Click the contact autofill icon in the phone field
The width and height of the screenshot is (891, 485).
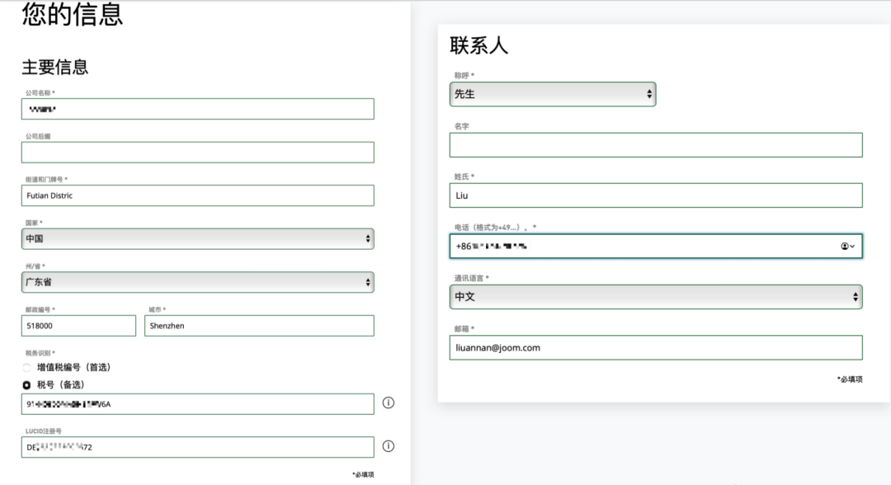pos(847,246)
